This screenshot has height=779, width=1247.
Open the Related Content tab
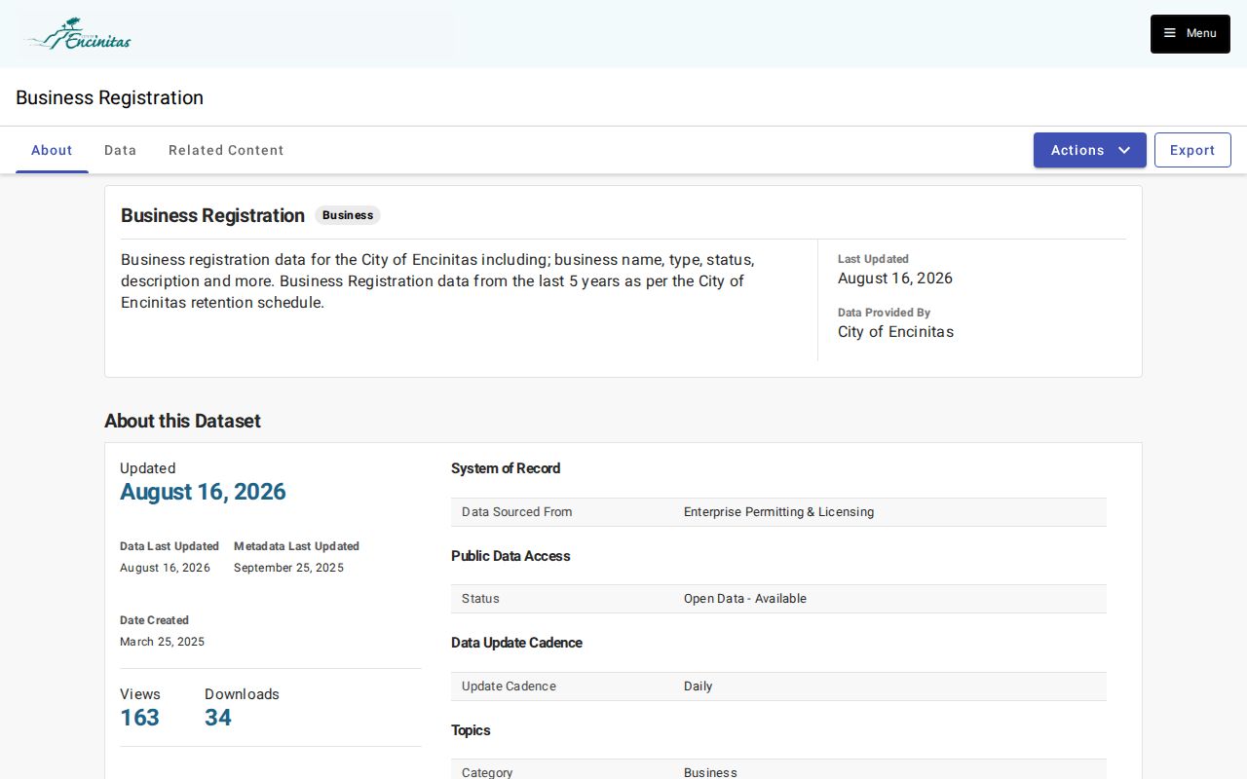[226, 150]
